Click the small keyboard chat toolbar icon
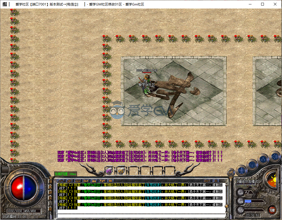282x220 pixels. point(110,181)
